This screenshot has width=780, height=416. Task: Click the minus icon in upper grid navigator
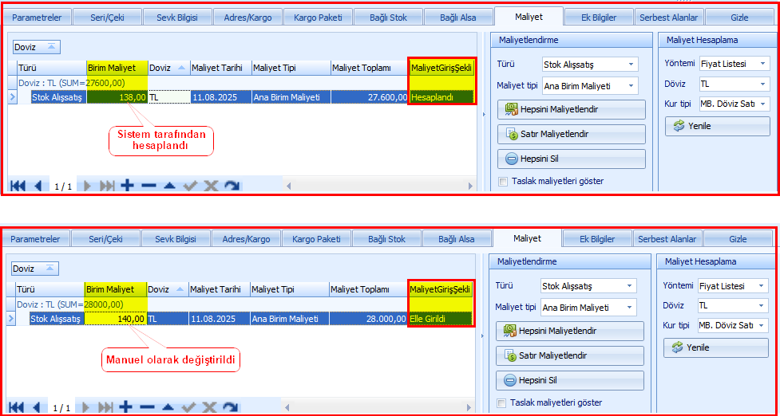click(x=148, y=186)
